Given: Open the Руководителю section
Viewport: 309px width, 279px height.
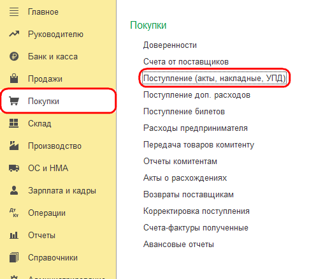Looking at the screenshot, I should pyautogui.click(x=56, y=34).
